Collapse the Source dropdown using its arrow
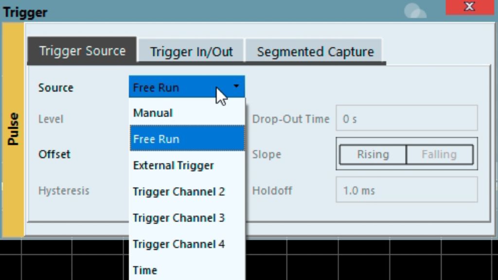This screenshot has width=498, height=280. [236, 87]
